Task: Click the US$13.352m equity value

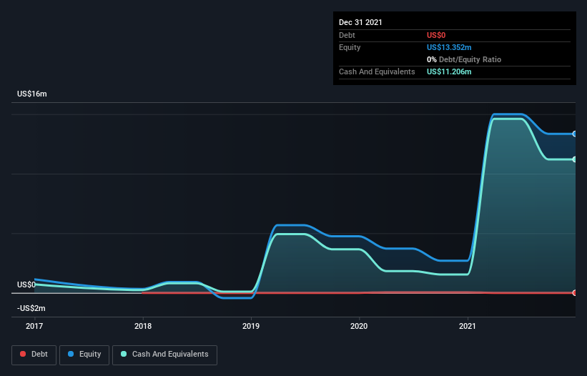Action: [449, 47]
